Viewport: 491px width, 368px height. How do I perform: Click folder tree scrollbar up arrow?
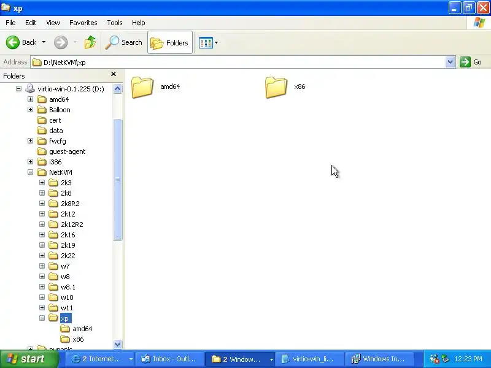click(117, 89)
